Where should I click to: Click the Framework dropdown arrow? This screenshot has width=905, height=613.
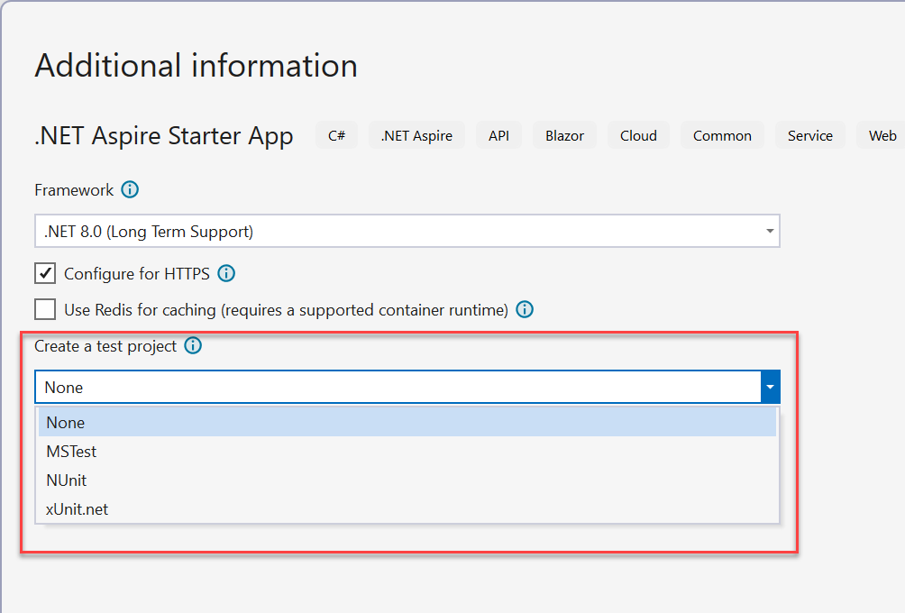(x=770, y=231)
